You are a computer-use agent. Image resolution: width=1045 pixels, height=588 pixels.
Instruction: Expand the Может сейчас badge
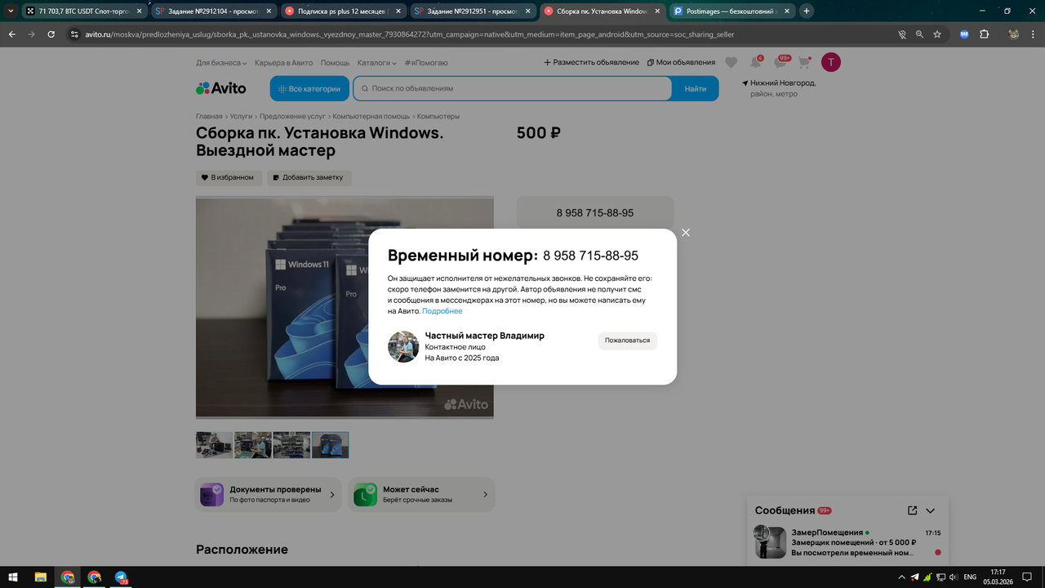click(421, 494)
